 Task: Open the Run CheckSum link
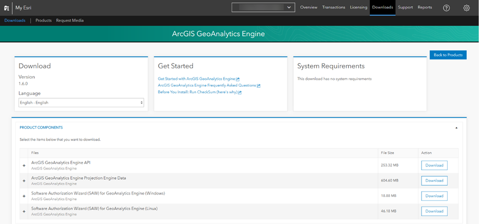[x=197, y=92]
